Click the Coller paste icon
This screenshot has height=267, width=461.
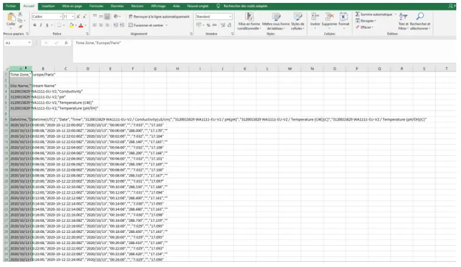[11, 18]
